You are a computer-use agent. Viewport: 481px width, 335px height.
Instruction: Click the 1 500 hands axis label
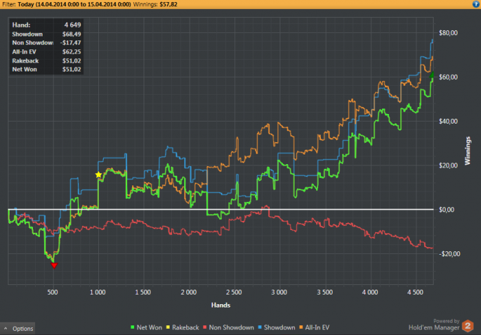[x=143, y=292]
